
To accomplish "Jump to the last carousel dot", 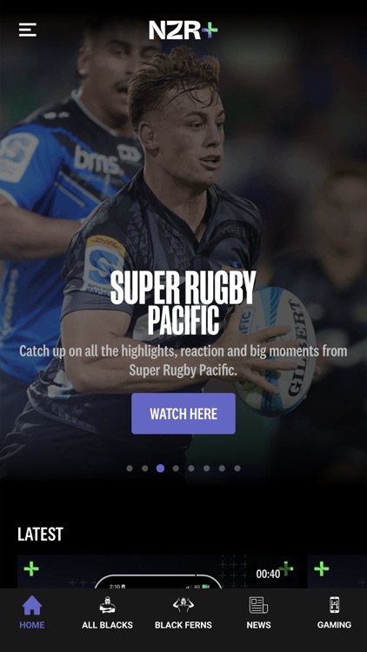I will [x=237, y=469].
